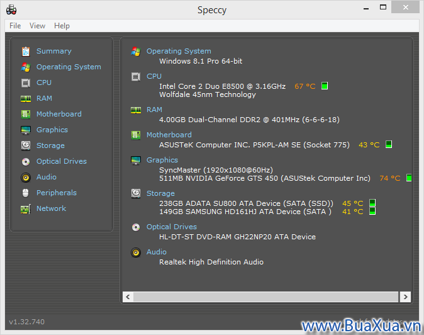
Task: Click the Network card icon in sidebar
Action: (26, 209)
